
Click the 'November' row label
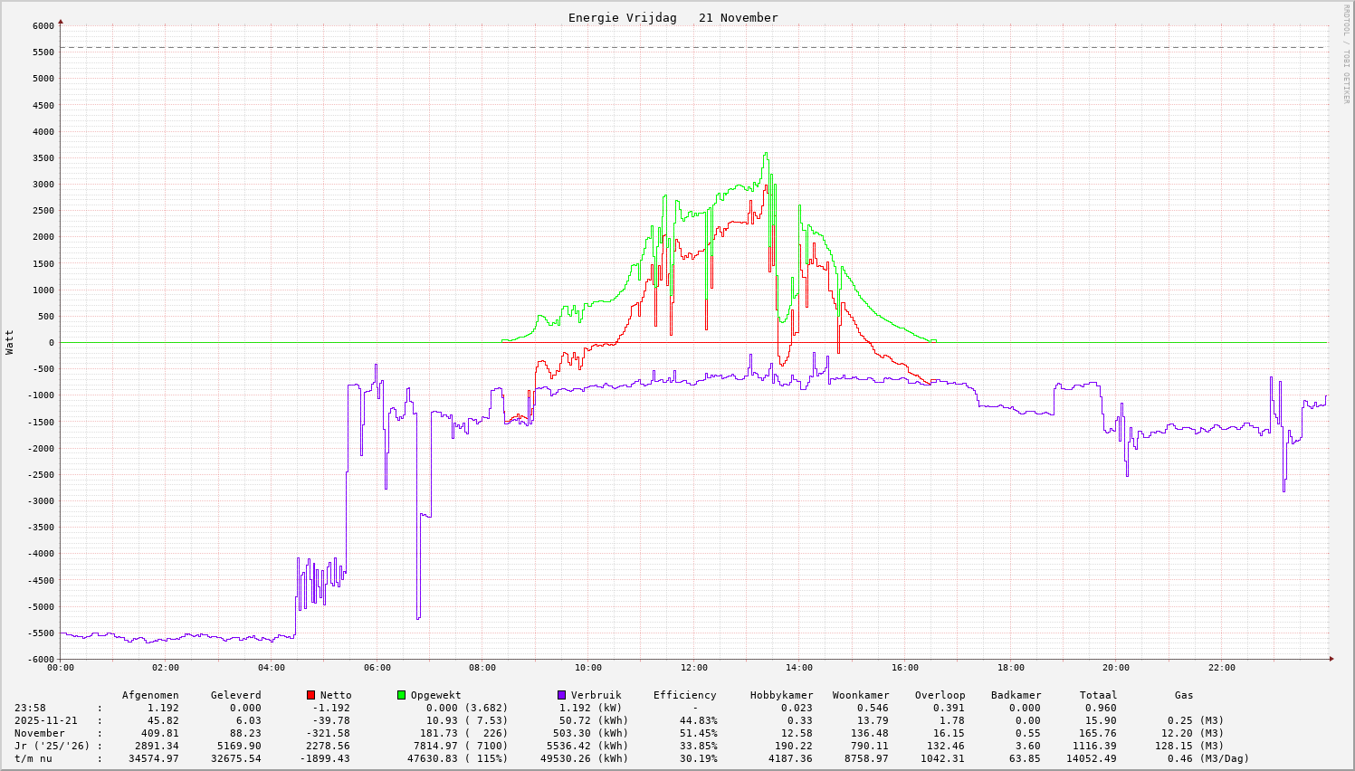point(39,733)
